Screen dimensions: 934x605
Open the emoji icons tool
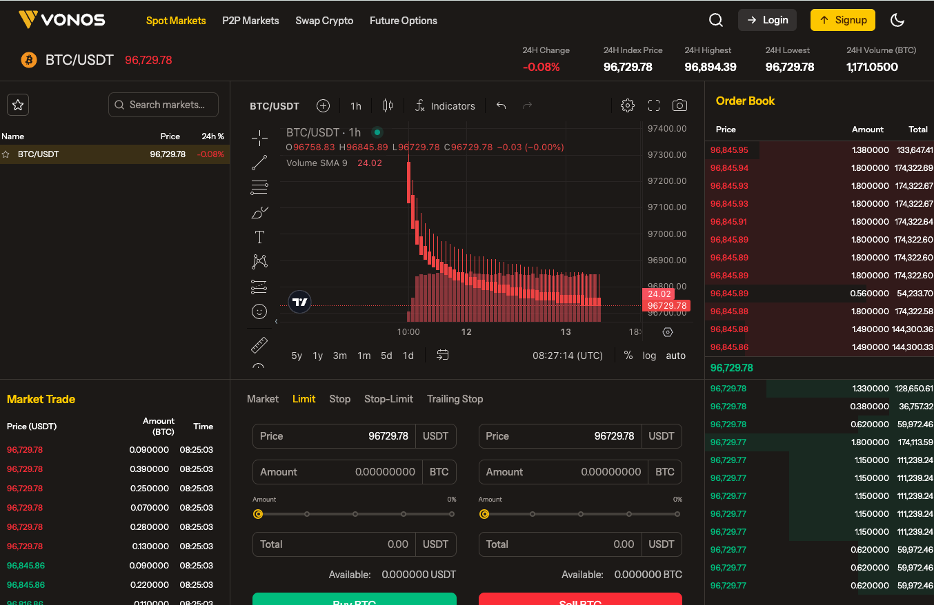tap(259, 311)
